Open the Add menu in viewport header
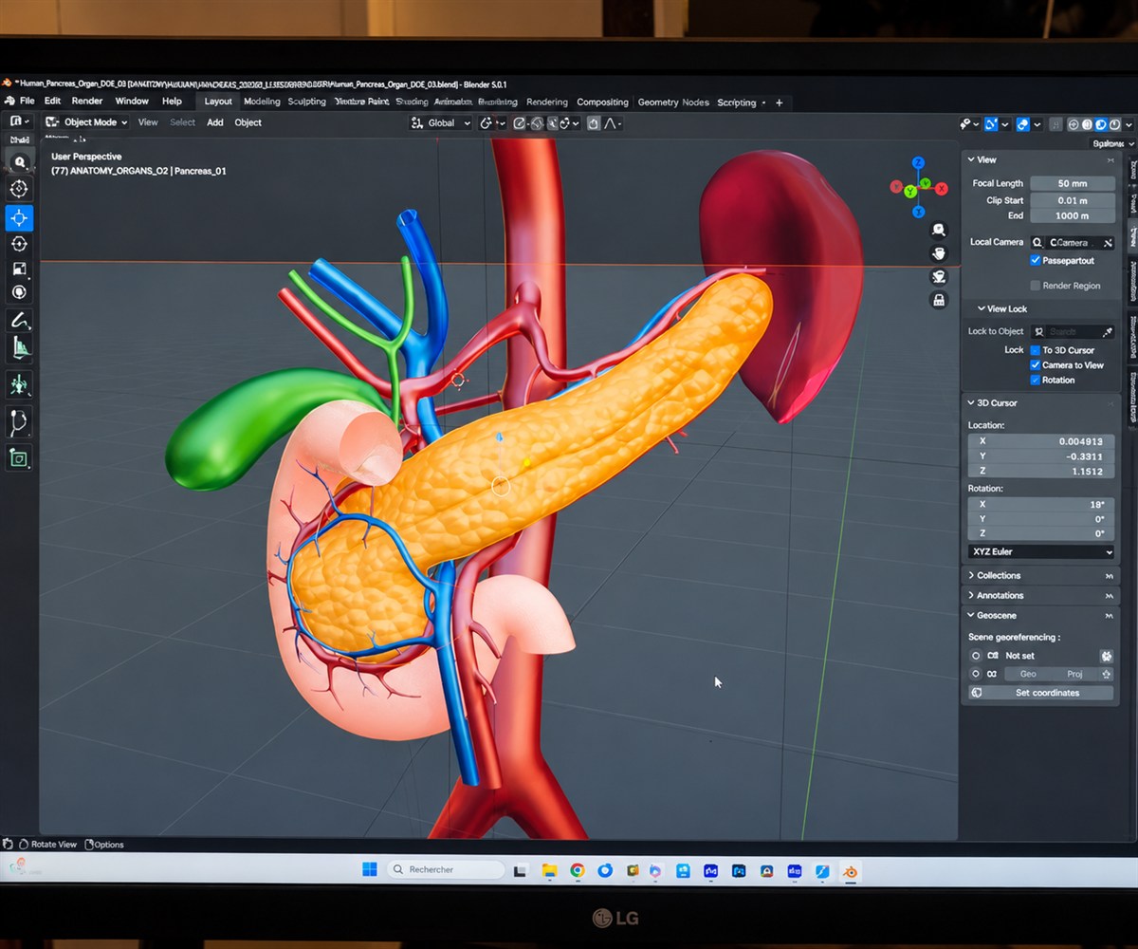Viewport: 1138px width, 949px height. (215, 122)
